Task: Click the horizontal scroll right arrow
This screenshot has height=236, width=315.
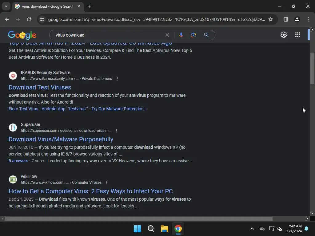Action: [307, 218]
